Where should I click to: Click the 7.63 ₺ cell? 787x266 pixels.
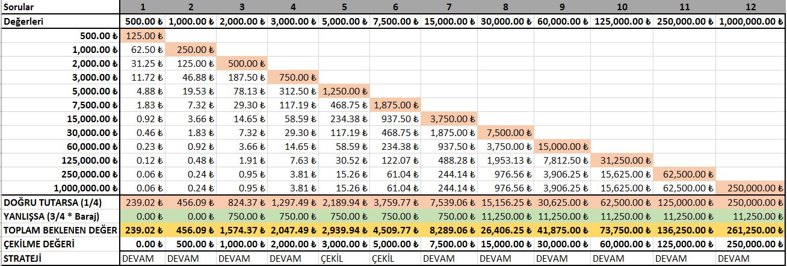294,161
